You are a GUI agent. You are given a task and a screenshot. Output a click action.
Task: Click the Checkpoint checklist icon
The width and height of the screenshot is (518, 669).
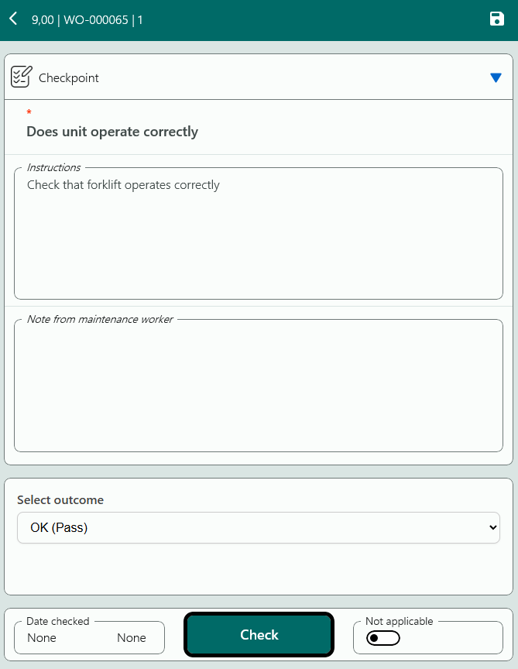point(22,77)
